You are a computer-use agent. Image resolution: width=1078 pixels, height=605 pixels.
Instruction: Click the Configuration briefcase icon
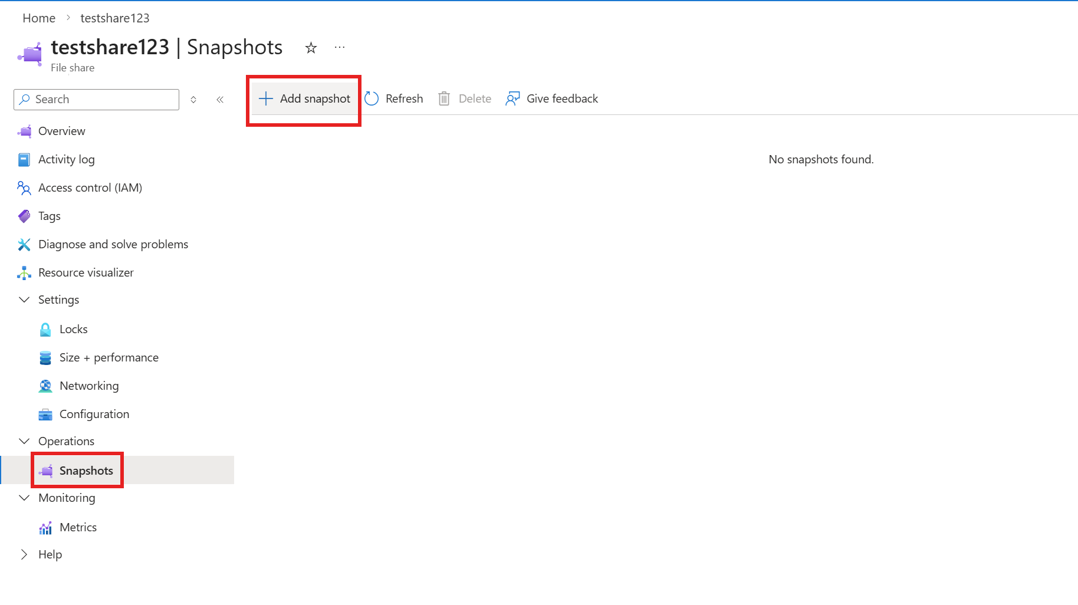tap(45, 414)
